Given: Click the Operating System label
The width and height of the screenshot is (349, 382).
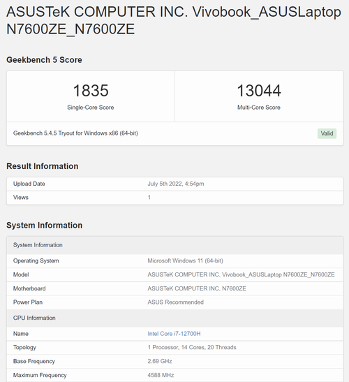Looking at the screenshot, I should 36,260.
